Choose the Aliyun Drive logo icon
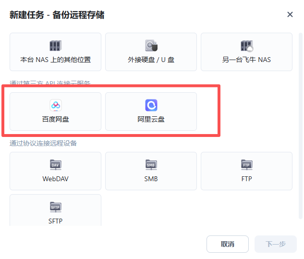 click(x=151, y=105)
